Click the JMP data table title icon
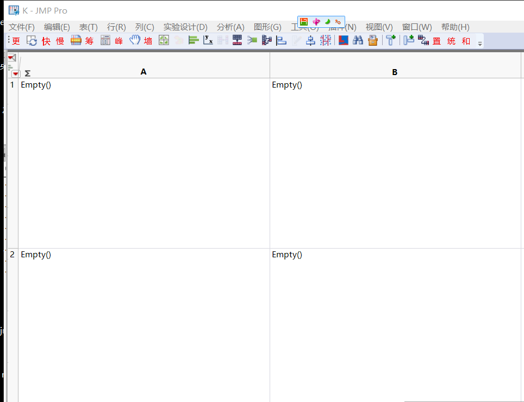 click(14, 10)
